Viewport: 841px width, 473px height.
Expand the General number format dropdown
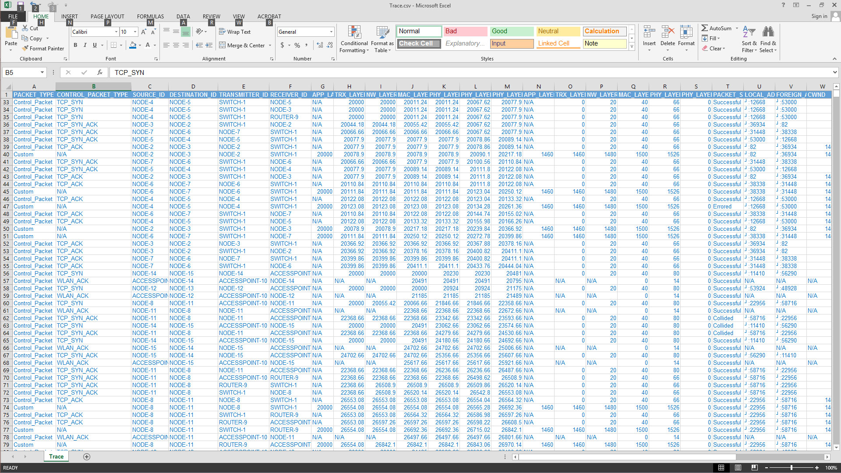tap(331, 32)
